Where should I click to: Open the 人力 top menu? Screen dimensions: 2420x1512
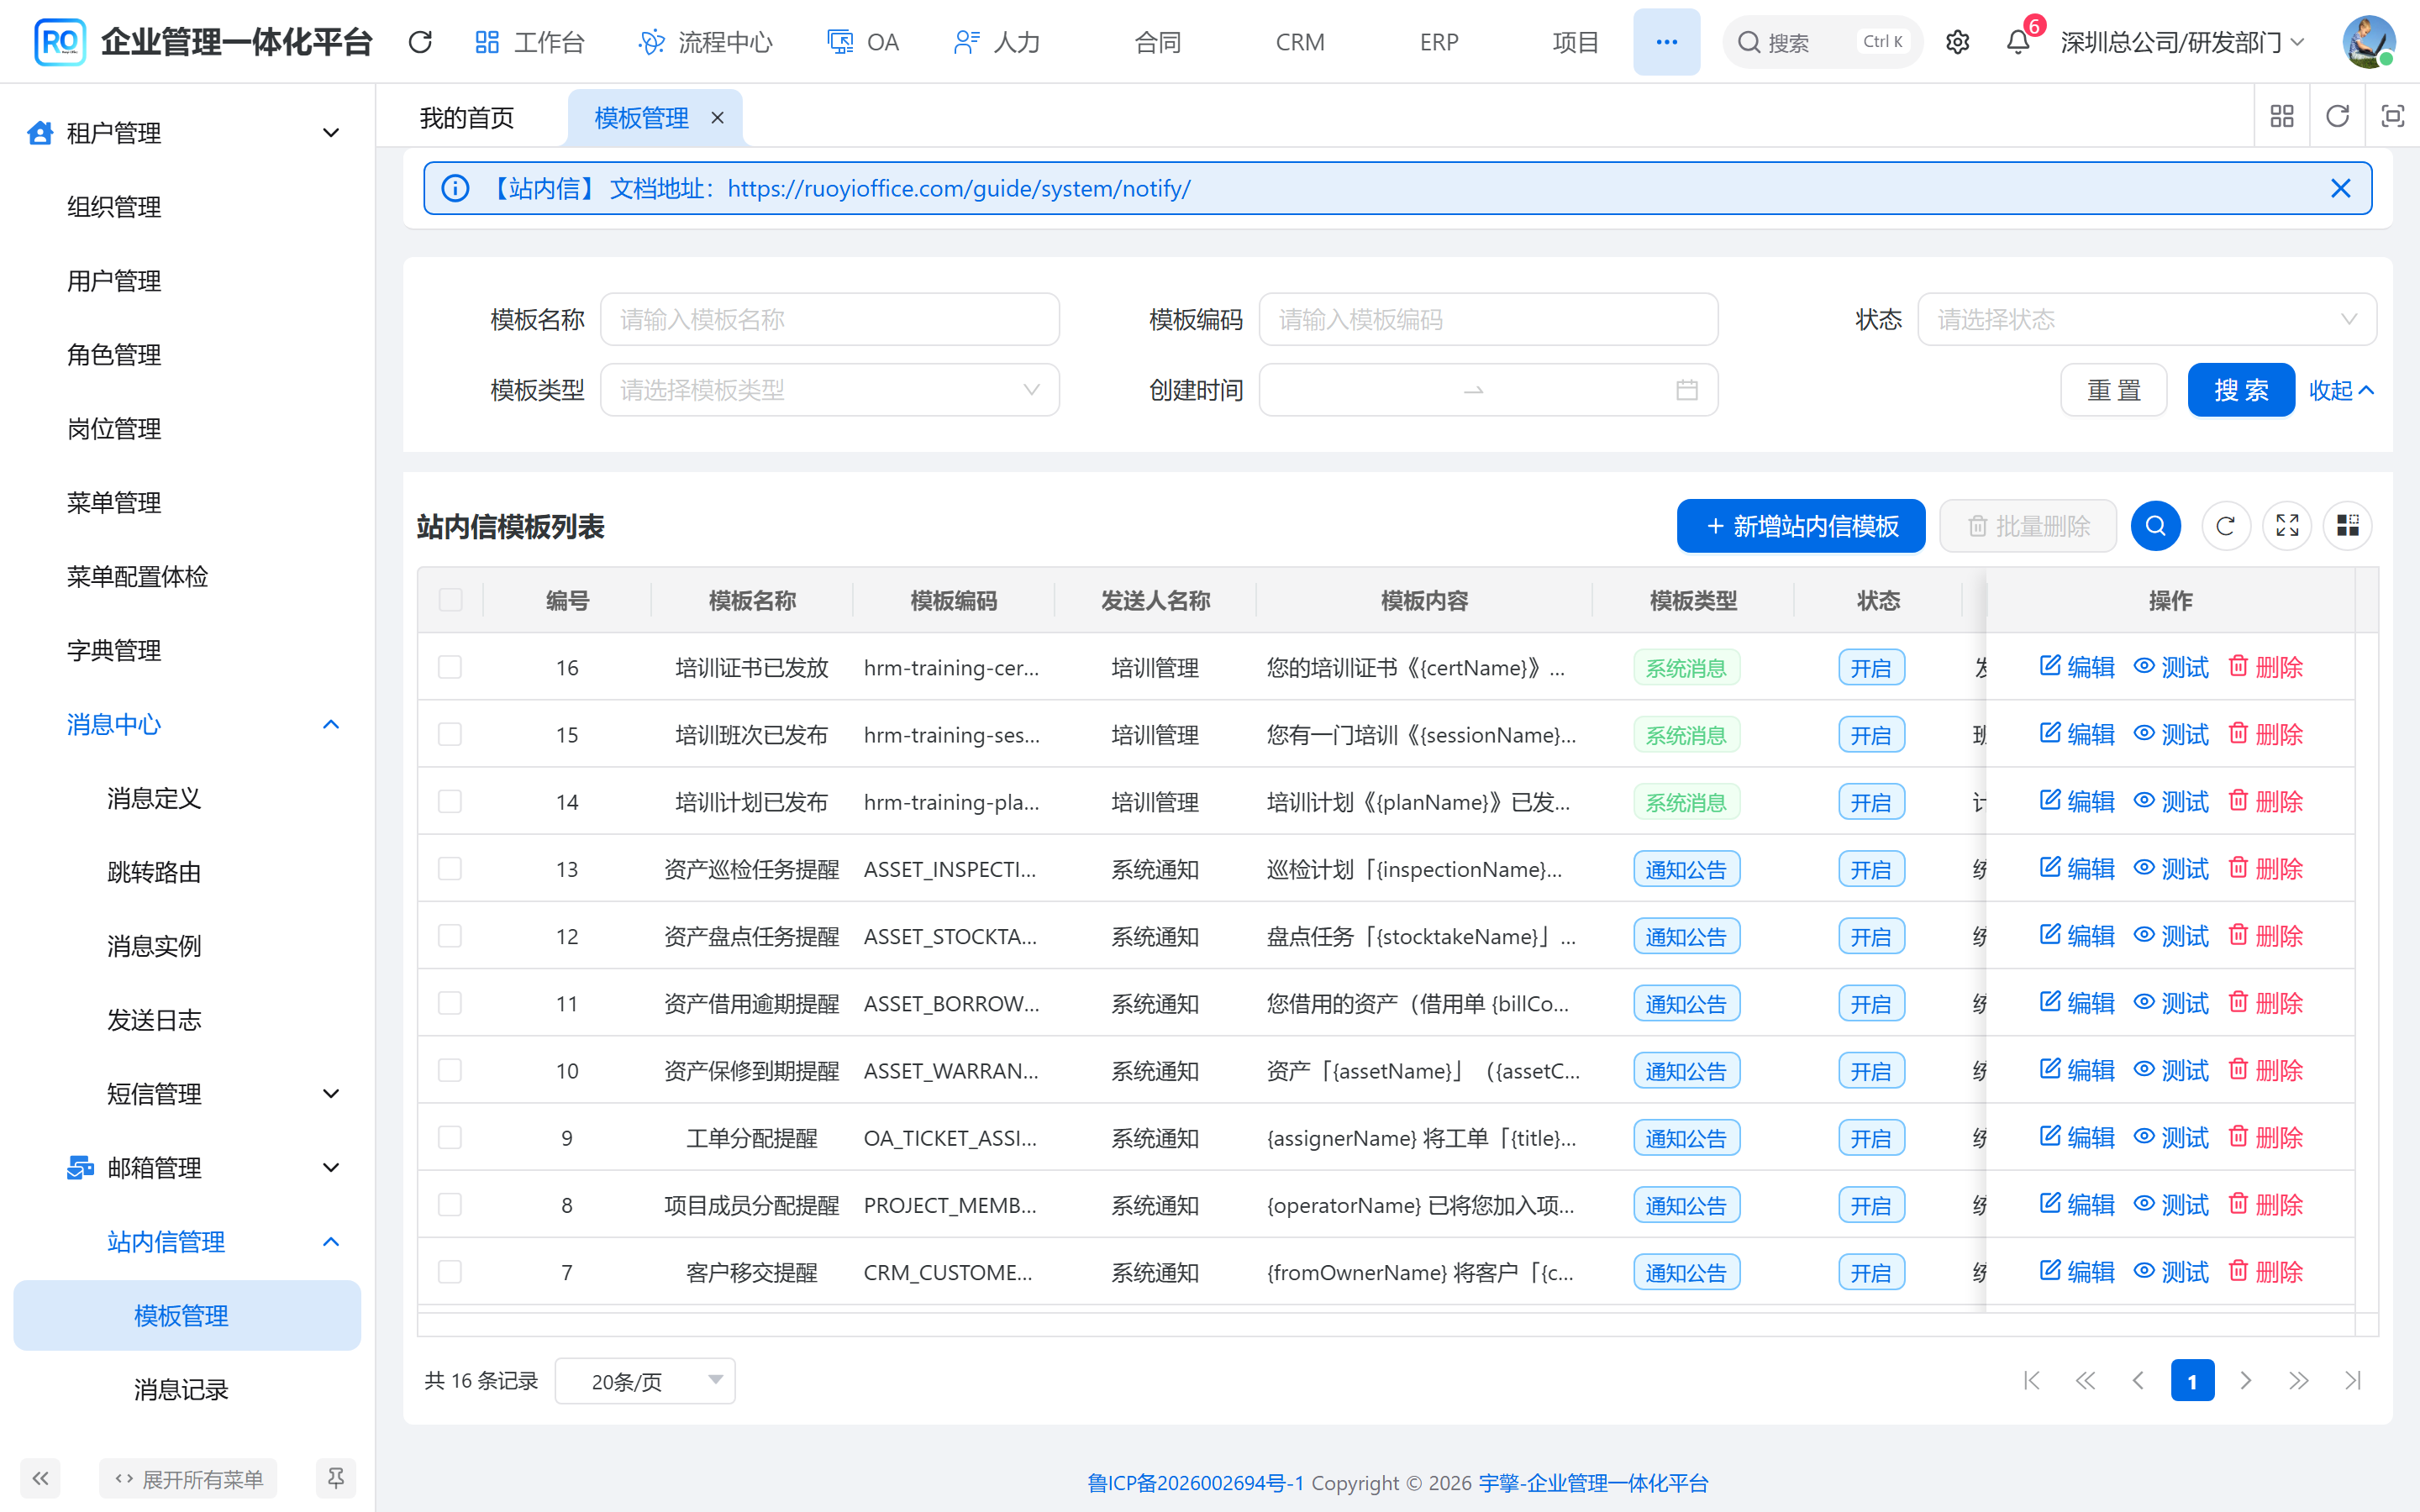coord(997,42)
